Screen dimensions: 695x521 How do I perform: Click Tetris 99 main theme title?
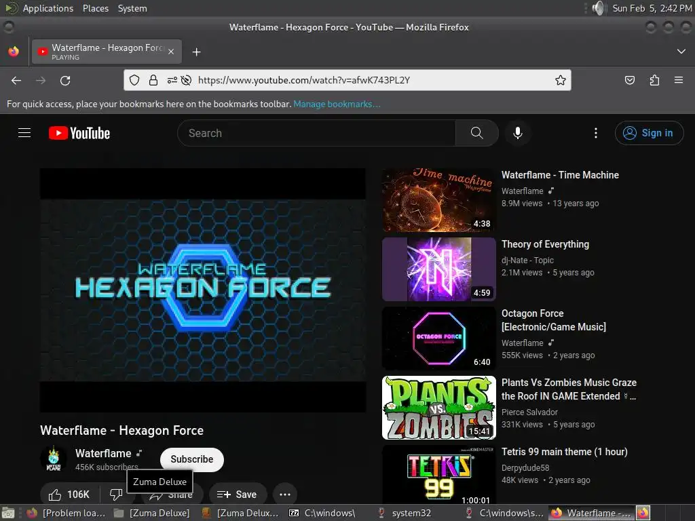(564, 451)
